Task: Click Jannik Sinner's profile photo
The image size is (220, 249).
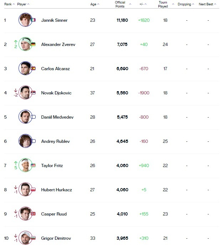Action: click(25, 20)
